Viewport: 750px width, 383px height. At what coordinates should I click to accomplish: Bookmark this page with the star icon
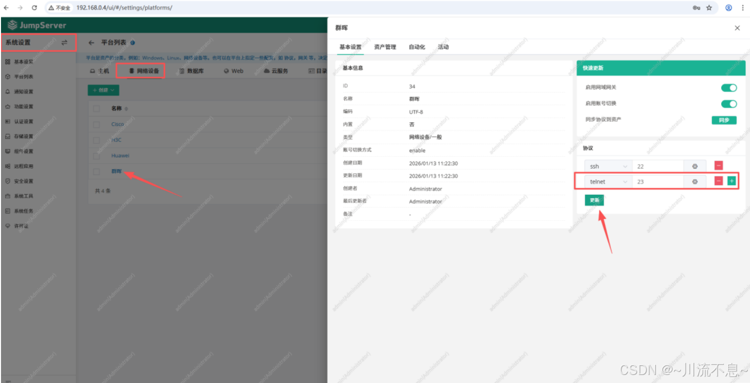[x=709, y=8]
